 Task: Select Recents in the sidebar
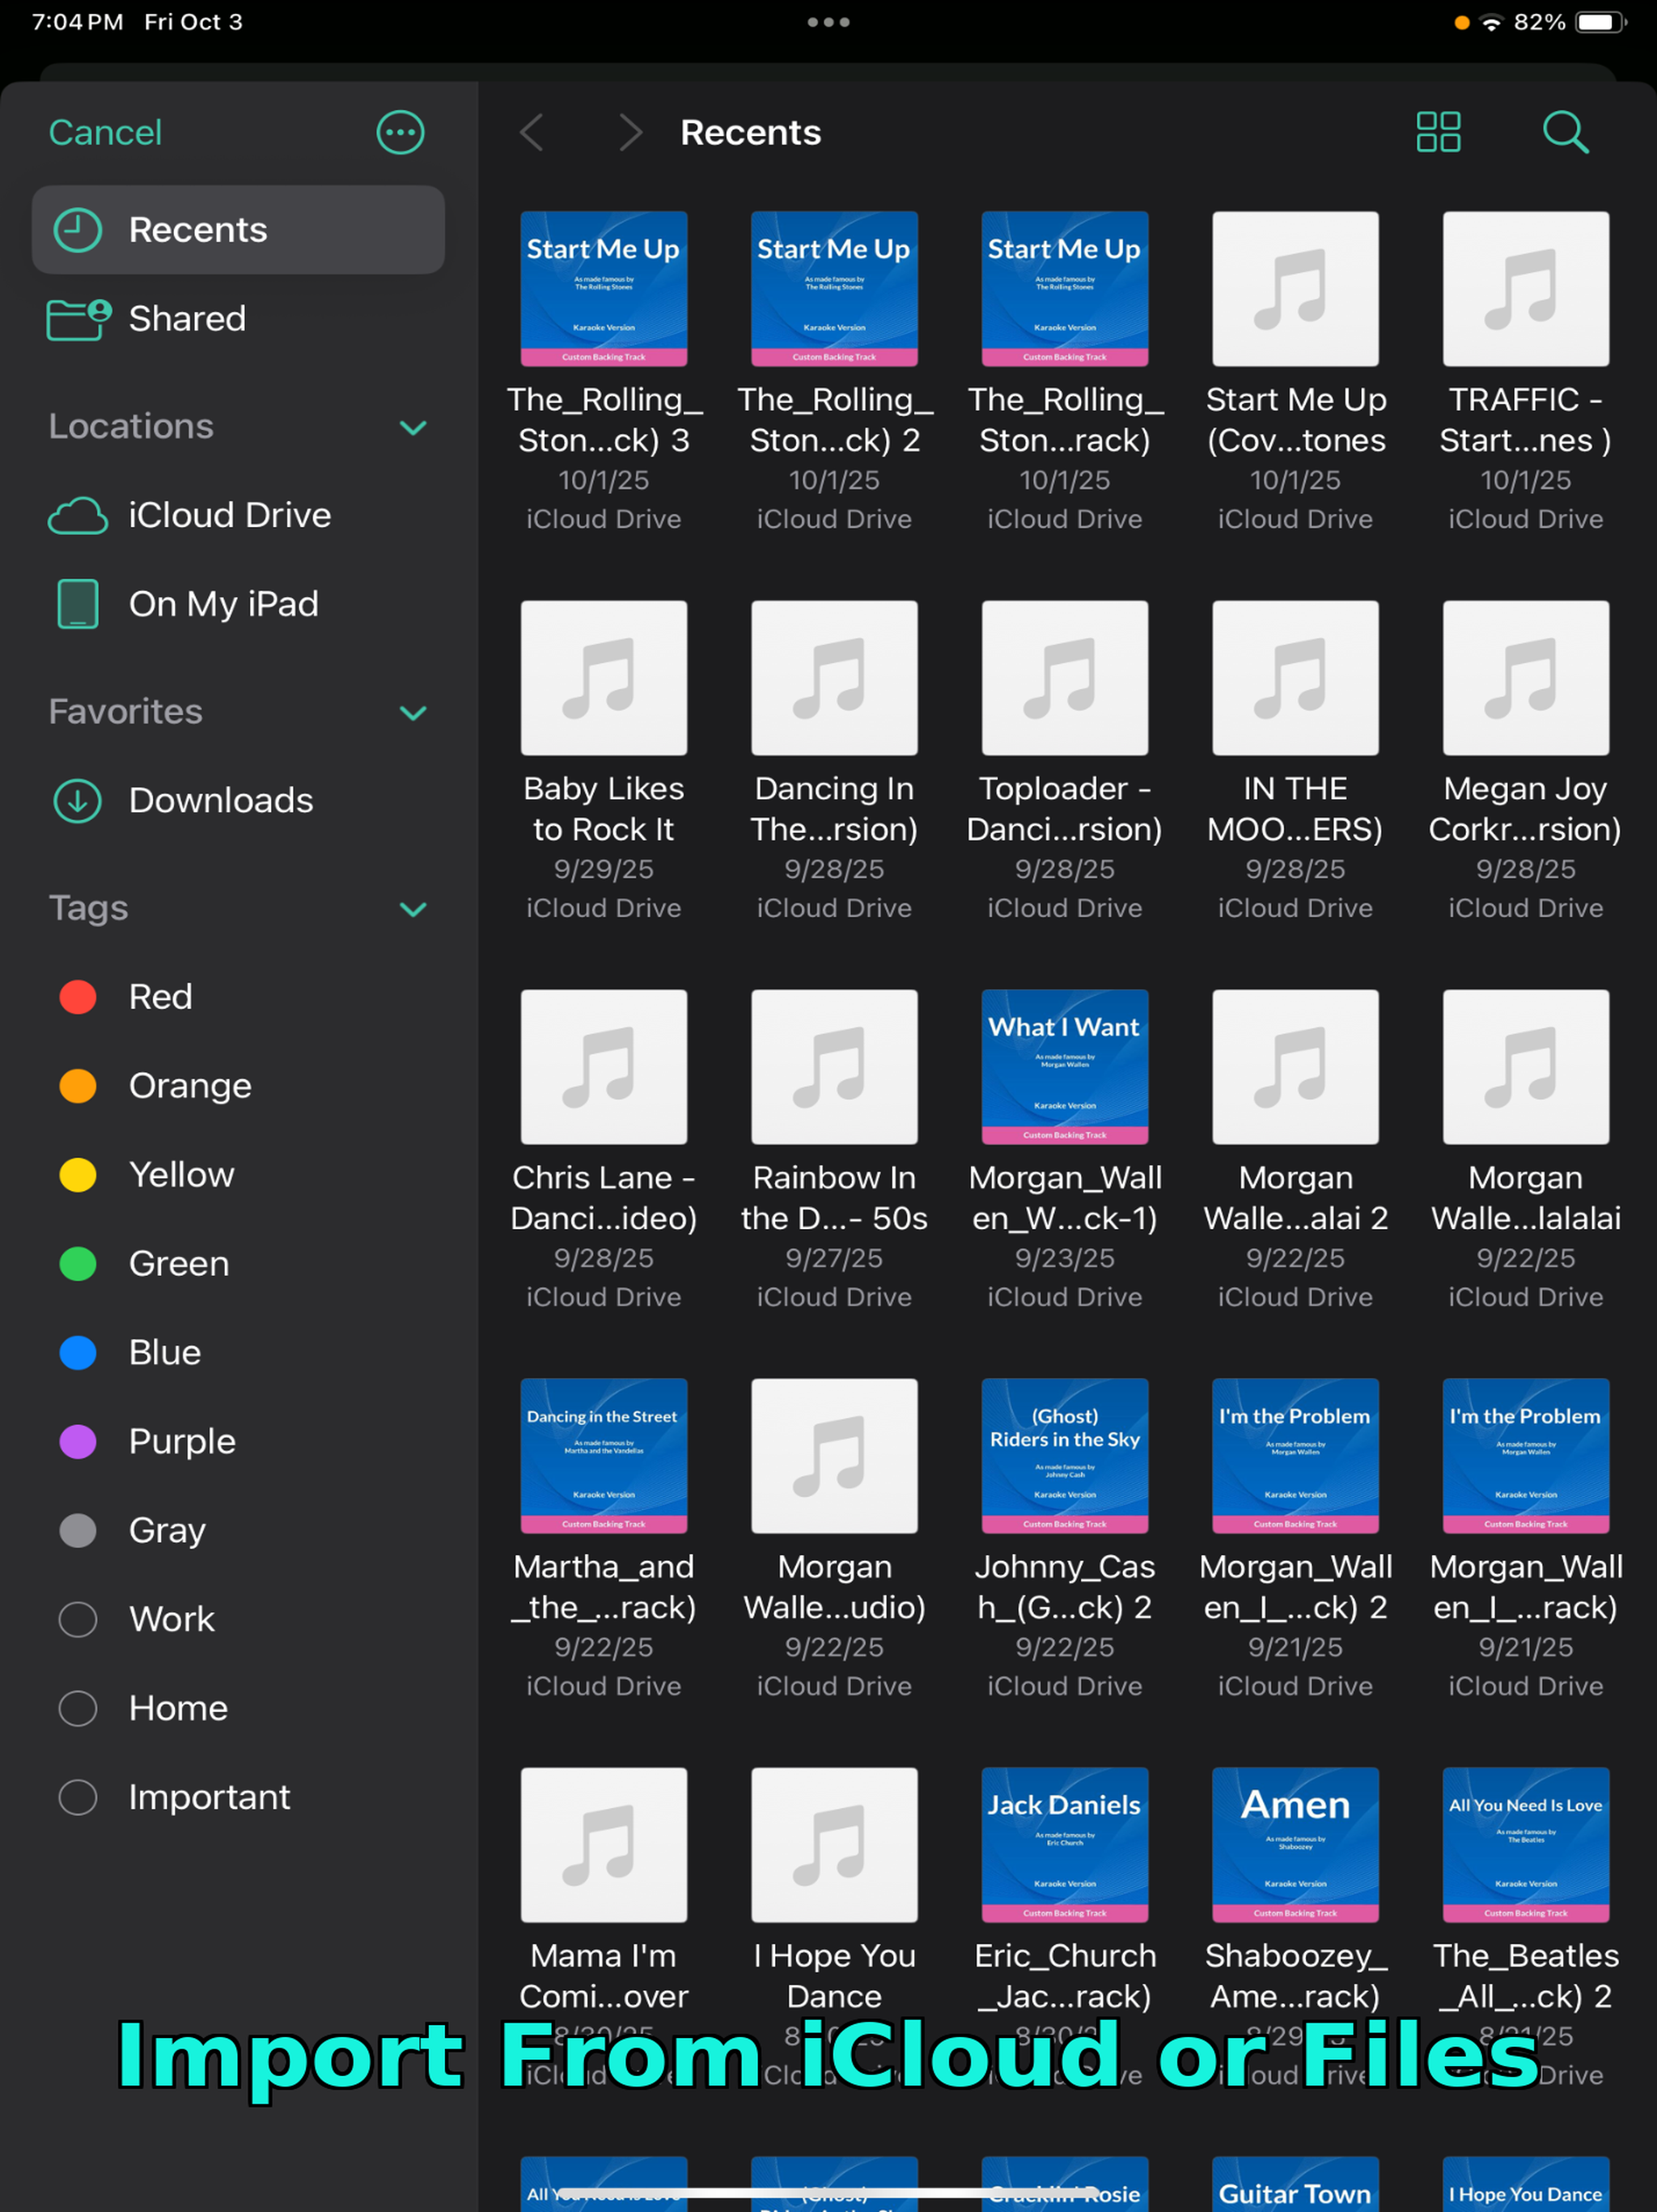(x=238, y=230)
